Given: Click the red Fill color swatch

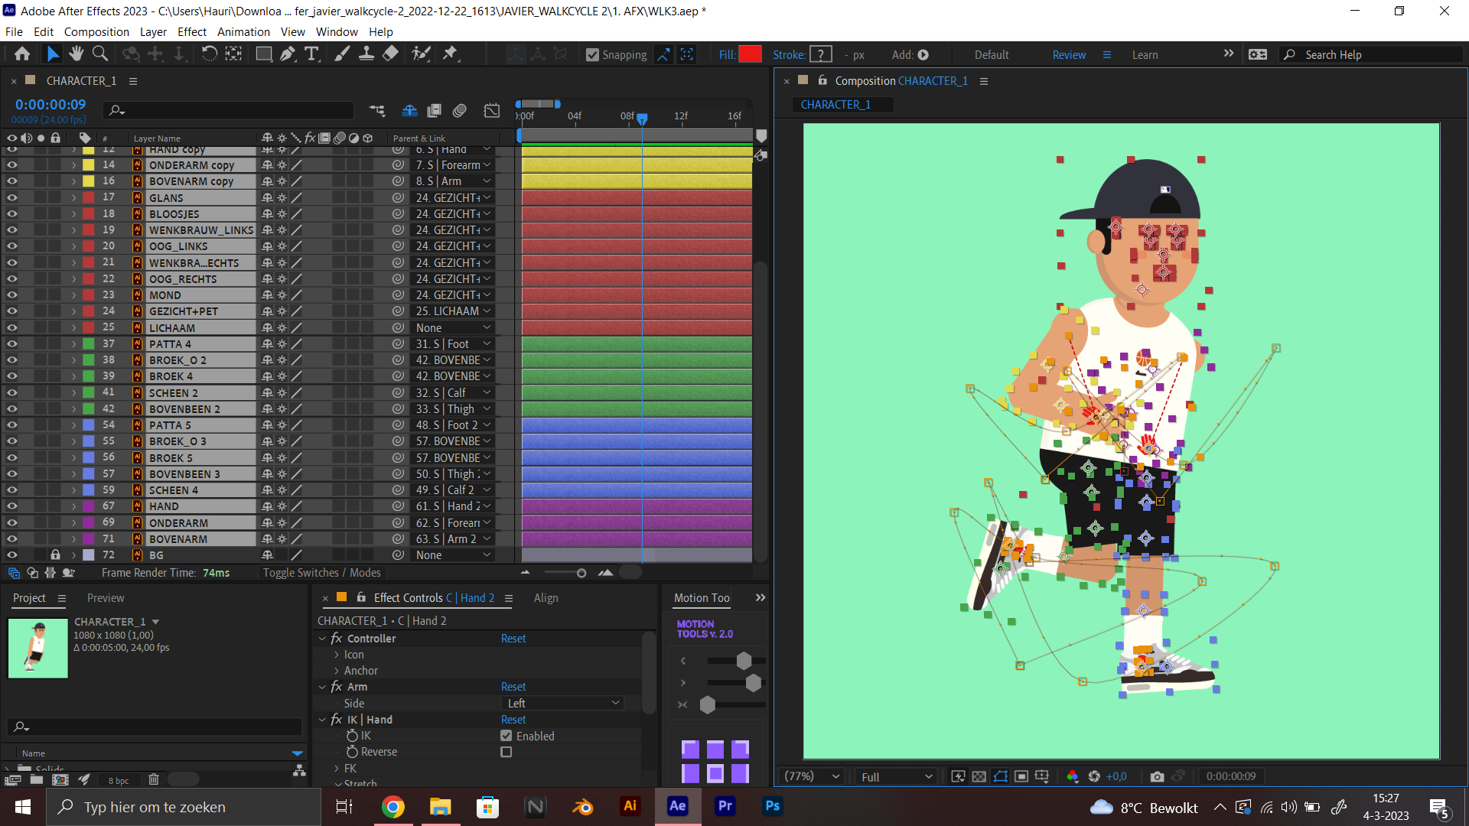Looking at the screenshot, I should click(x=750, y=54).
